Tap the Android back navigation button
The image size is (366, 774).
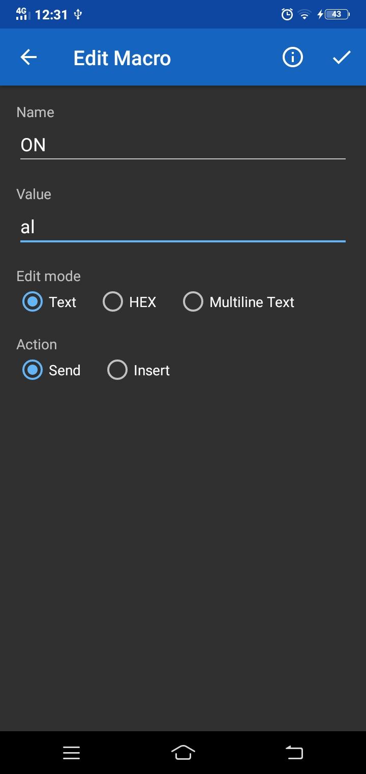pos(294,753)
